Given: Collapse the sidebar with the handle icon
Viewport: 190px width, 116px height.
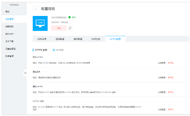Looking at the screenshot, I should pyautogui.click(x=25, y=73).
